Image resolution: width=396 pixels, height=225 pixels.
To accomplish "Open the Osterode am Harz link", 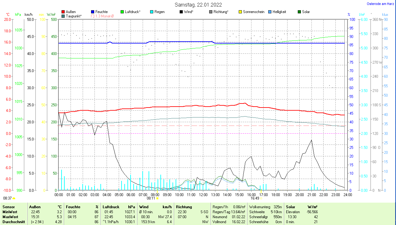I will point(380,4).
